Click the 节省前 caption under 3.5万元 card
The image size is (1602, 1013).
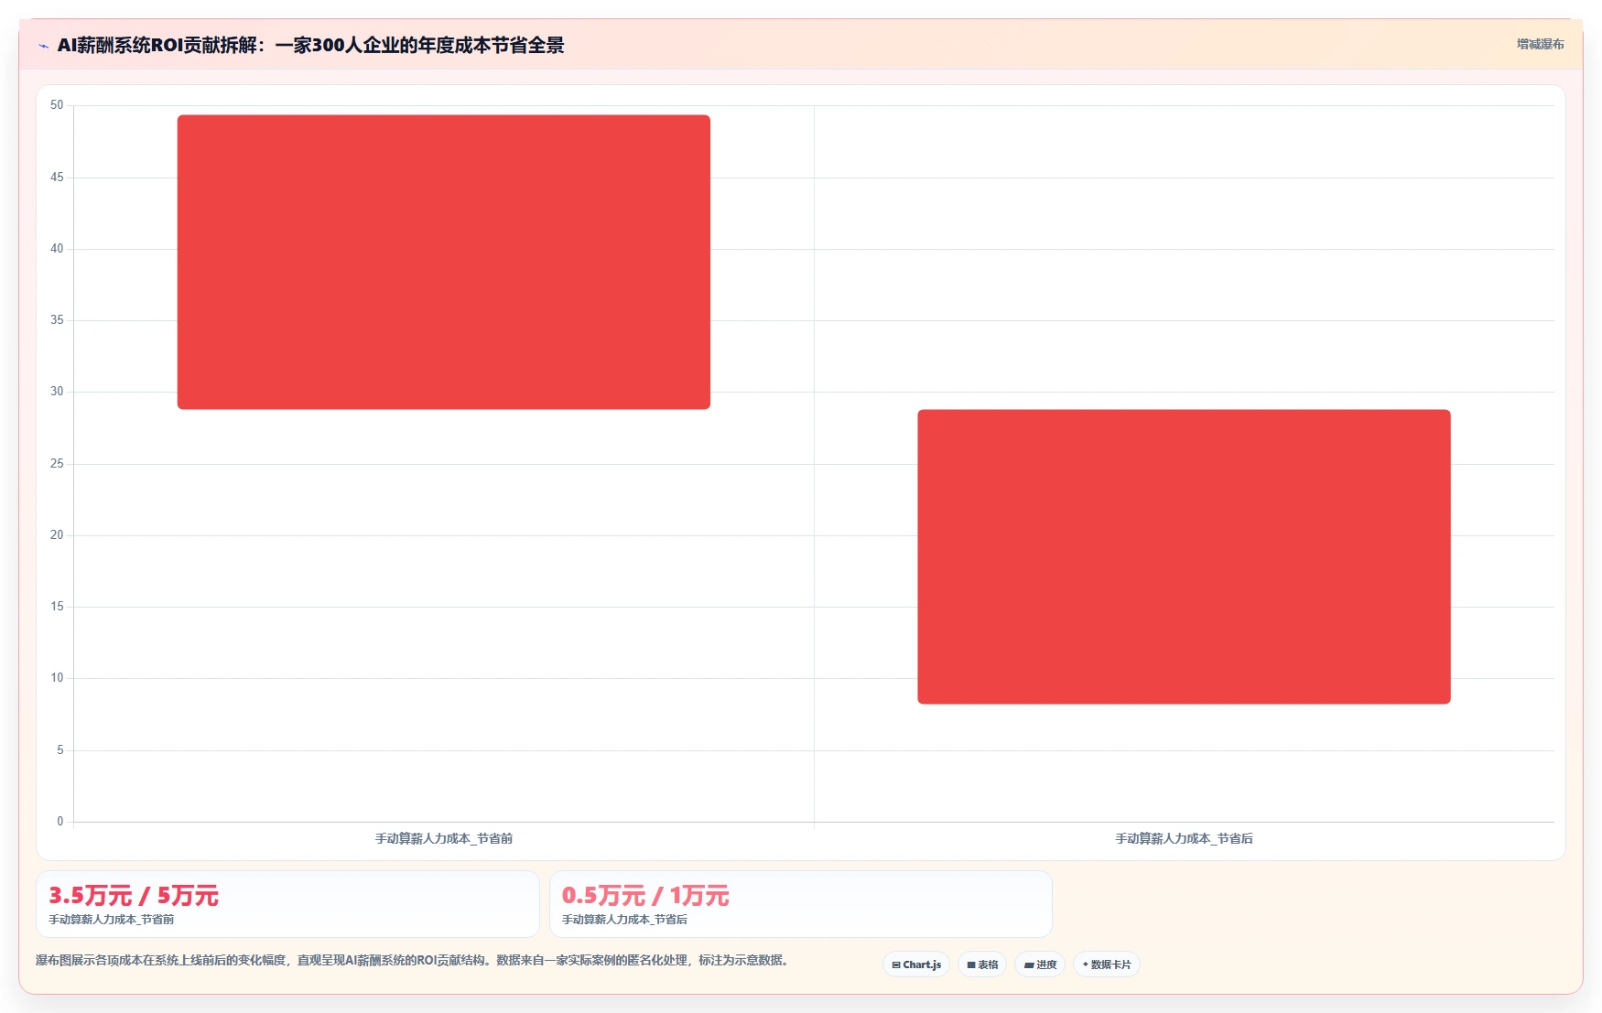coord(111,920)
